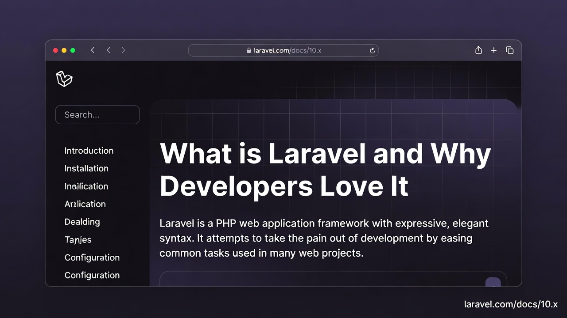
Task: Select the bottom Configuration sidebar link
Action: pyautogui.click(x=92, y=275)
